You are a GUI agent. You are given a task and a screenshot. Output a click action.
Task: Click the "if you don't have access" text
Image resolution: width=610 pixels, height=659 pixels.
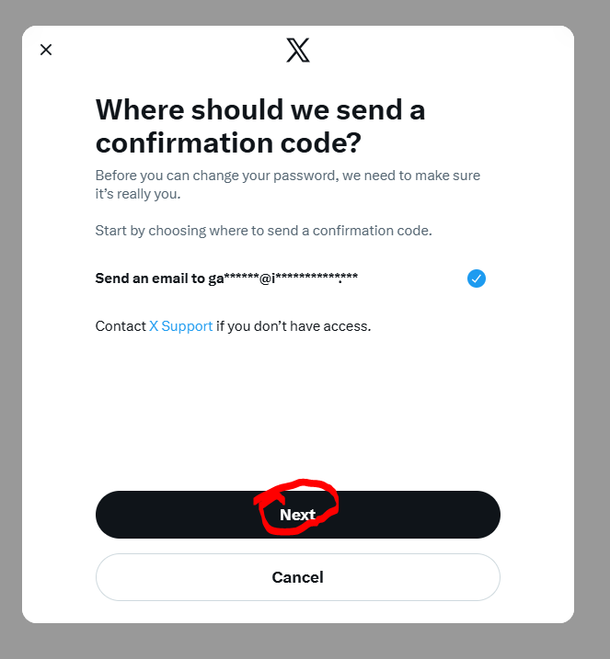[293, 326]
